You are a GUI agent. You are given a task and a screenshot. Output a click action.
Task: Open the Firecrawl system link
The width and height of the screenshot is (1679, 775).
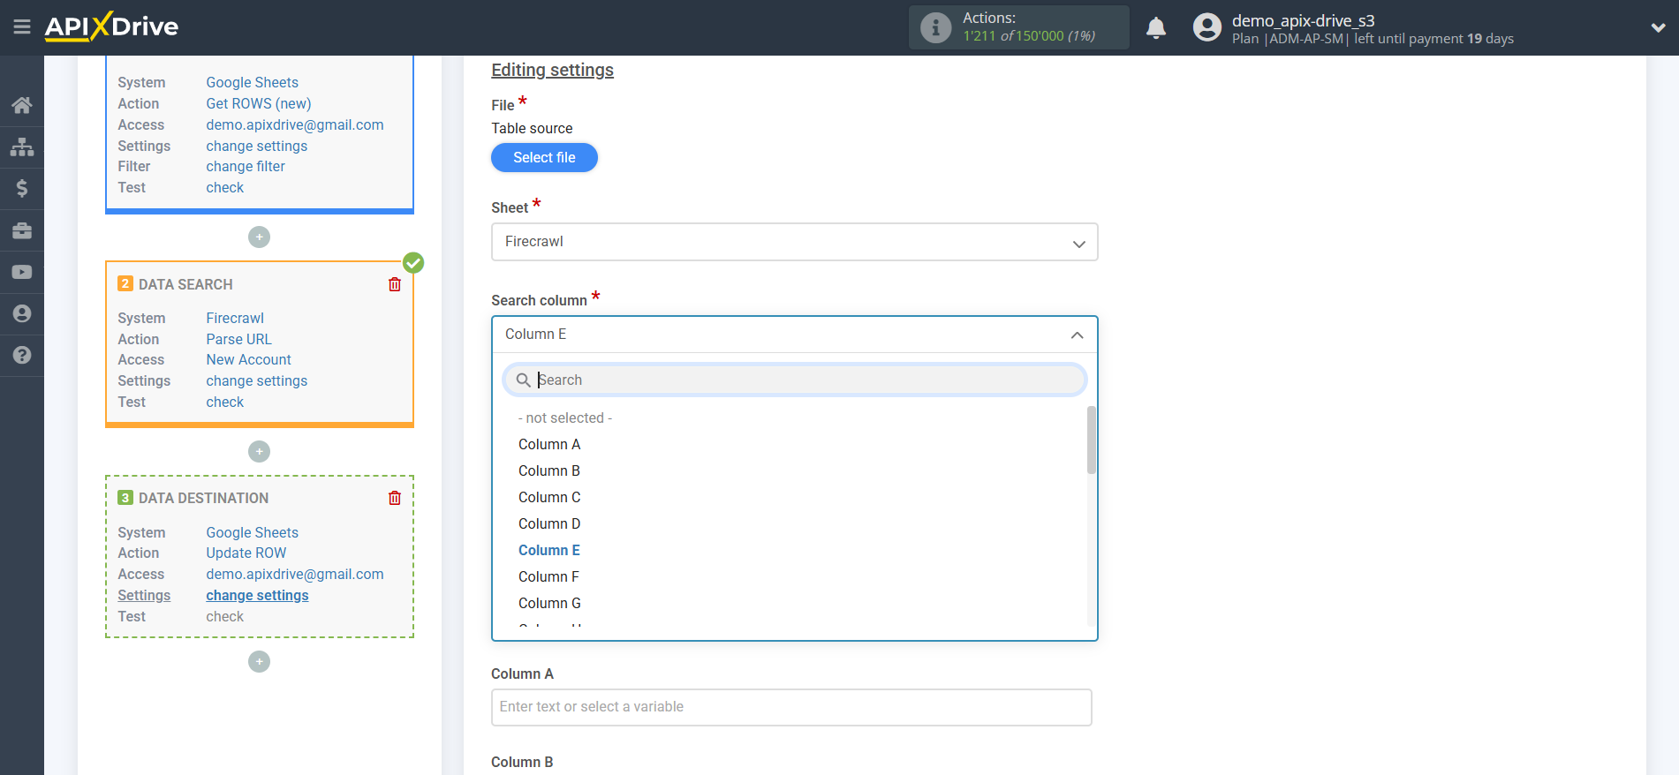point(235,318)
